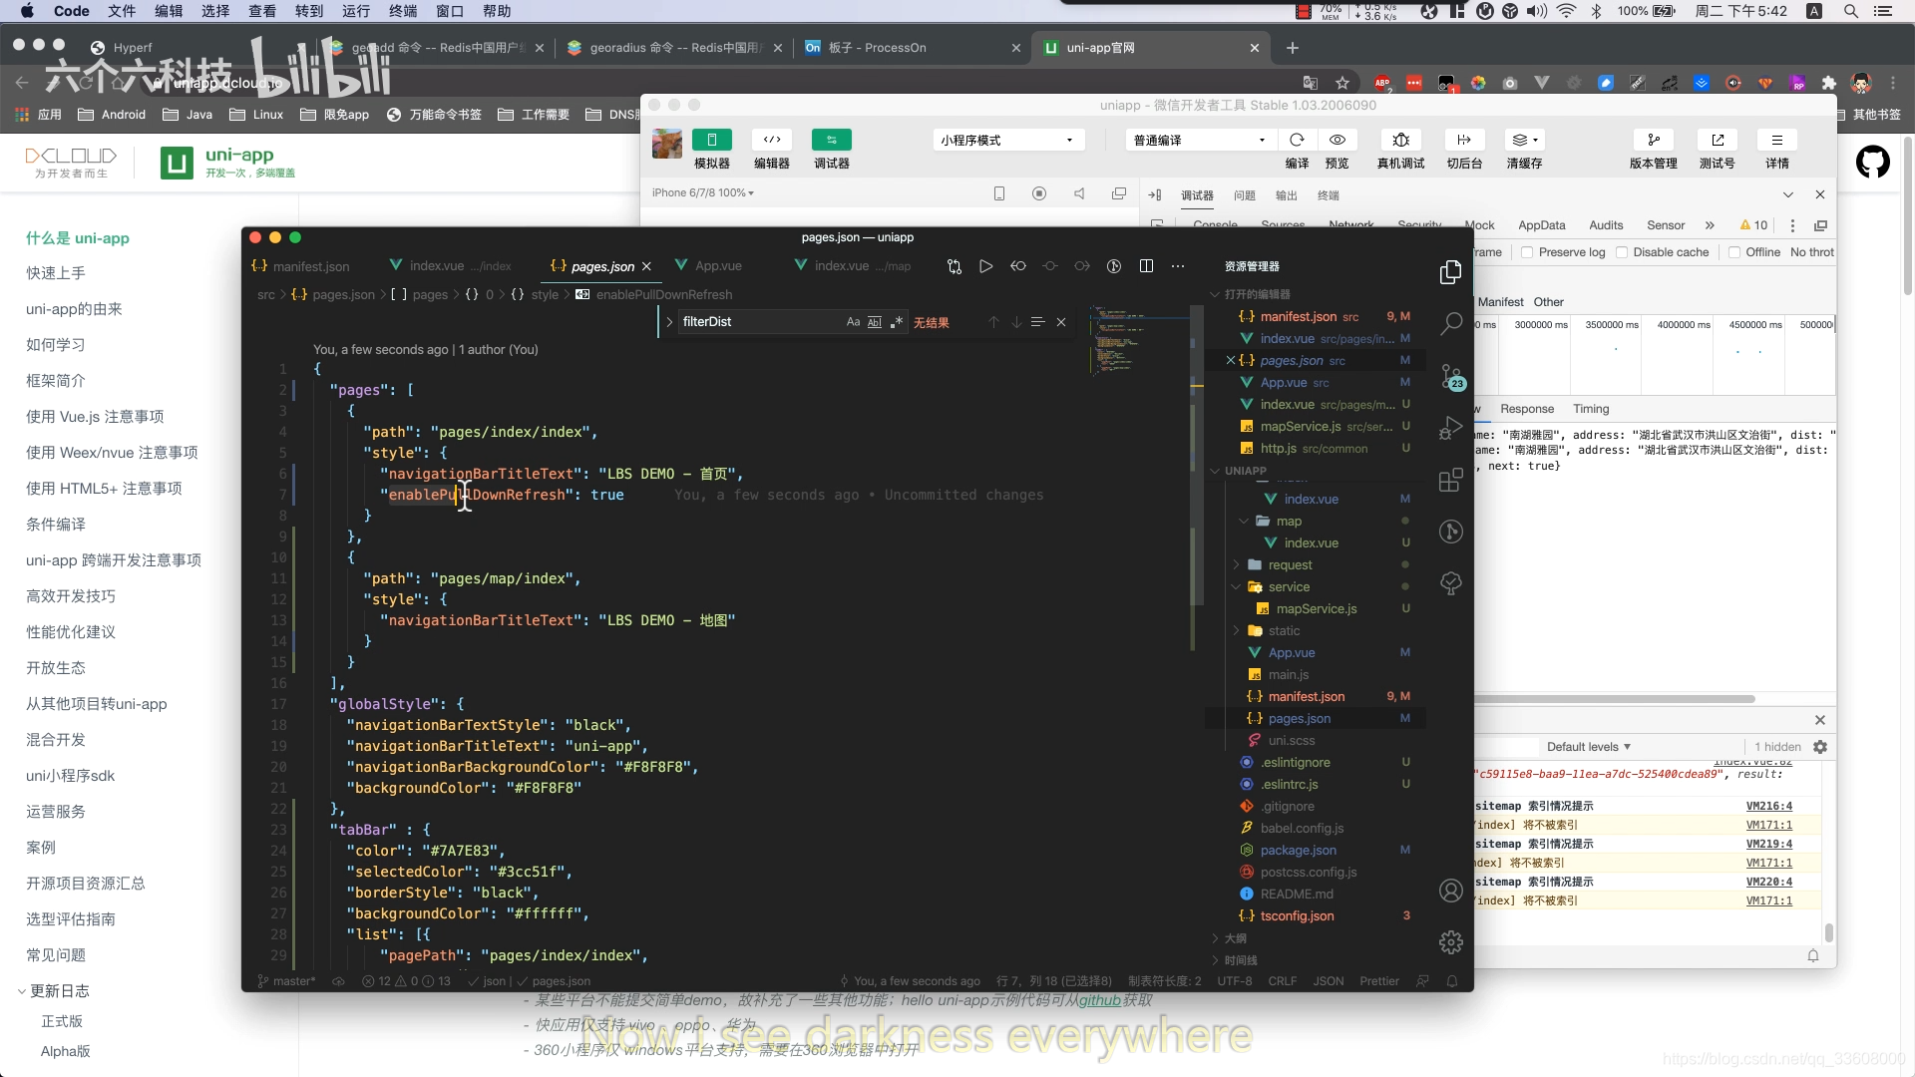1915x1077 pixels.
Task: Click the Run and Debug activity icon
Action: [x=1451, y=428]
